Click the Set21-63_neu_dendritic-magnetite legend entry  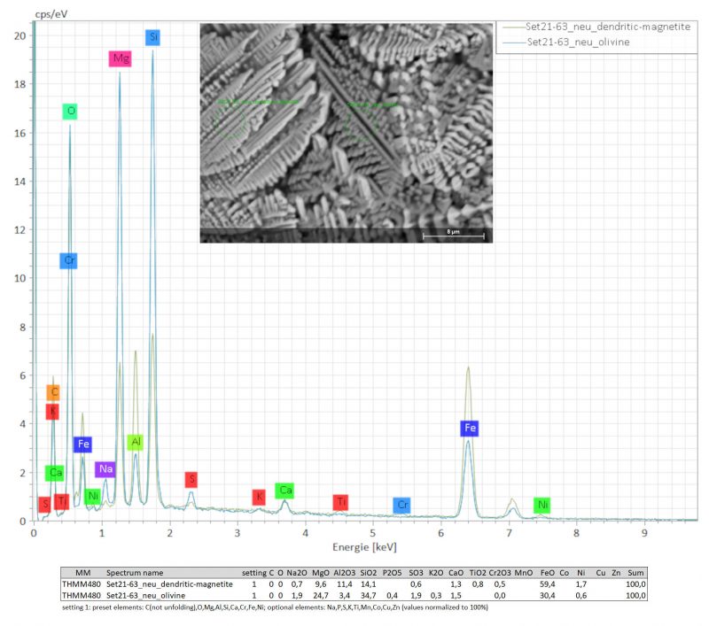[601, 27]
